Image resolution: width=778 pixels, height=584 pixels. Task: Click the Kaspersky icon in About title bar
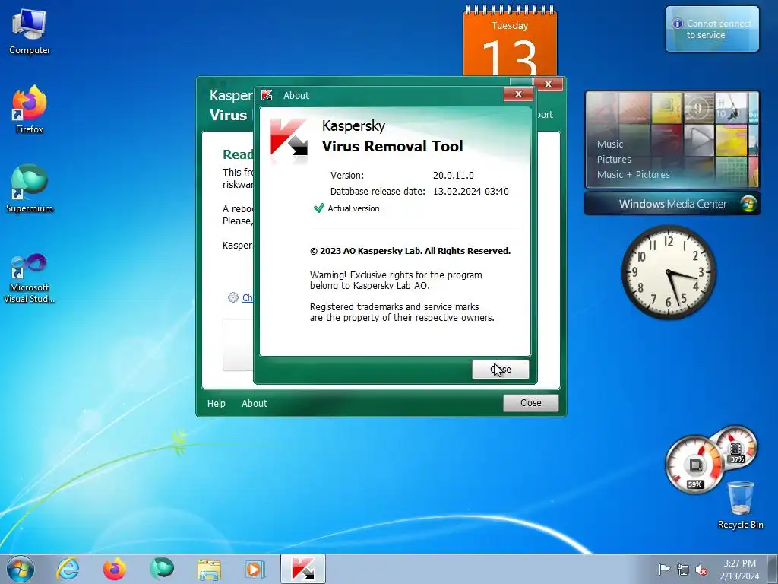coord(267,95)
